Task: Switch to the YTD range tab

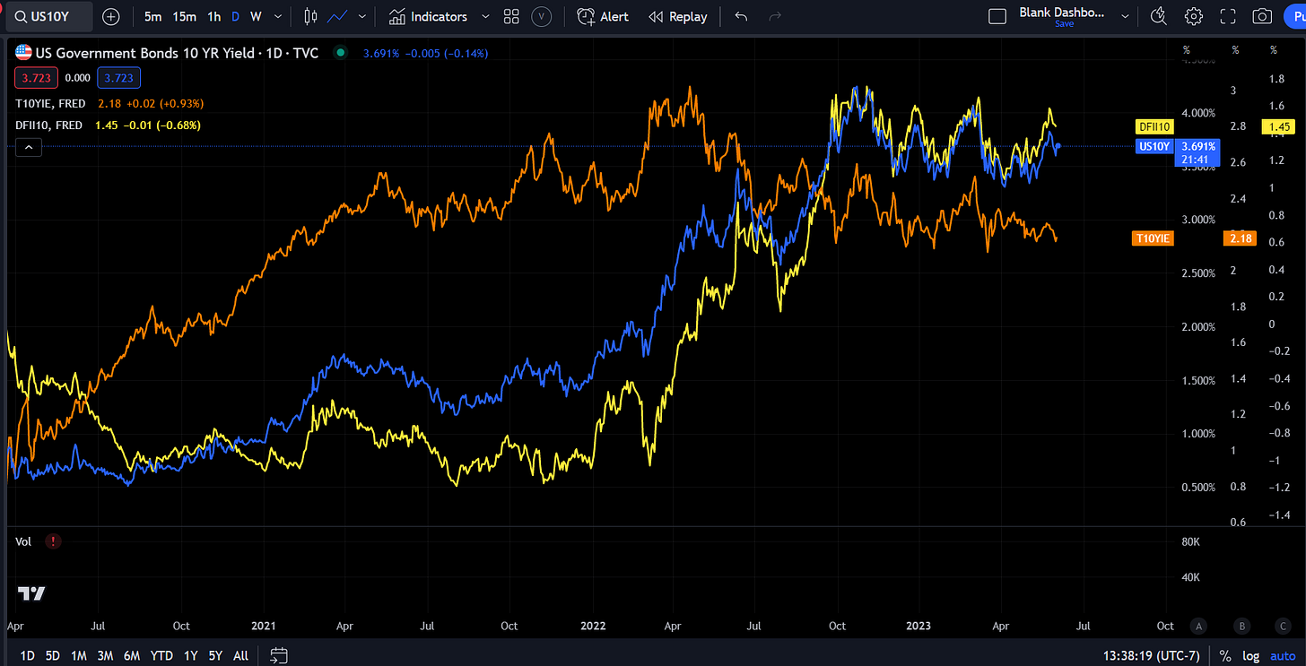Action: point(161,655)
